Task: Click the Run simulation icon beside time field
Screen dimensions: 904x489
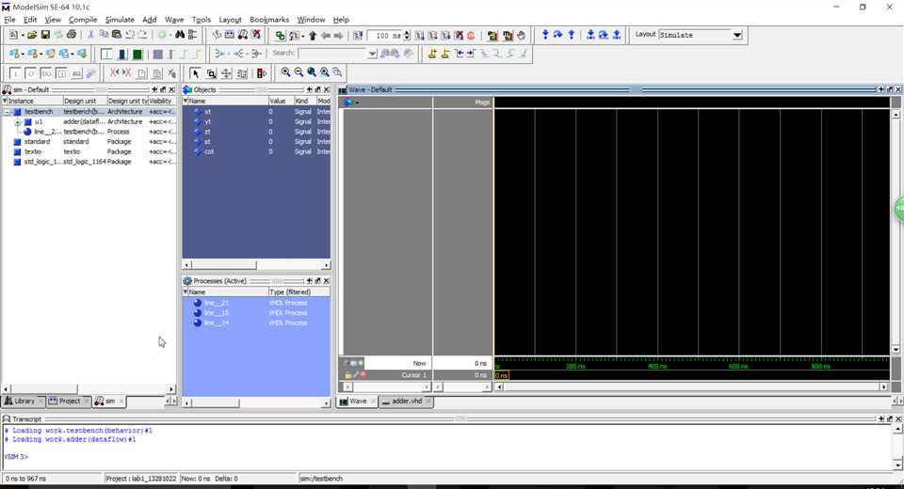Action: (420, 36)
